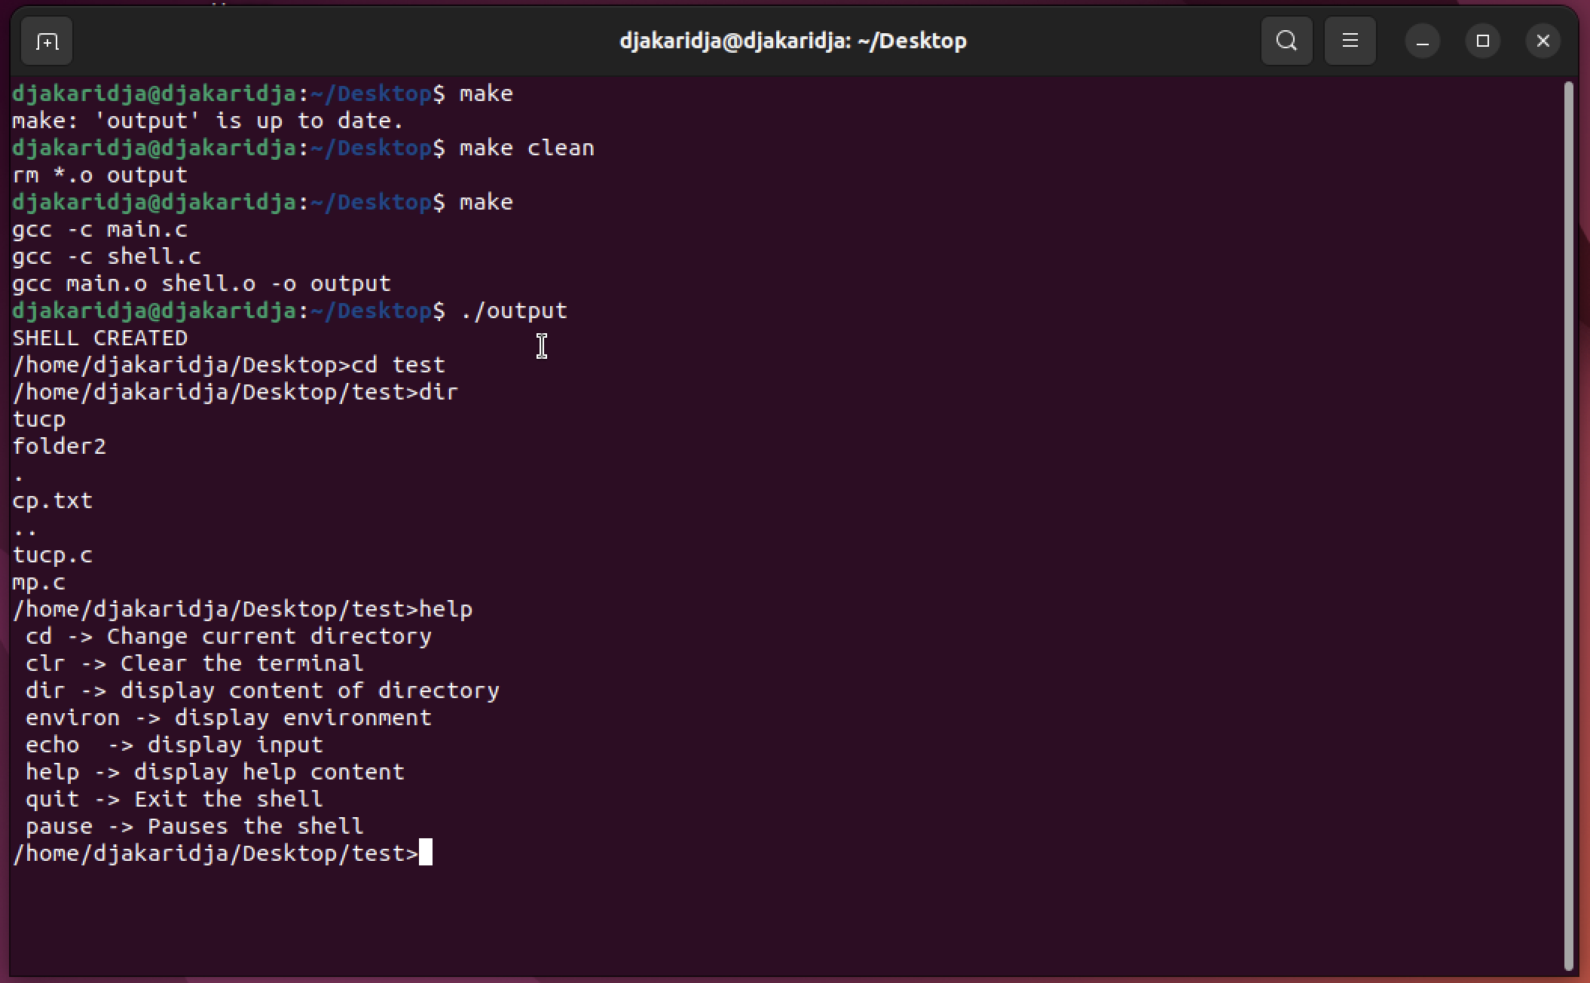This screenshot has height=983, width=1590.
Task: Click the block cursor at the prompt
Action: [426, 853]
